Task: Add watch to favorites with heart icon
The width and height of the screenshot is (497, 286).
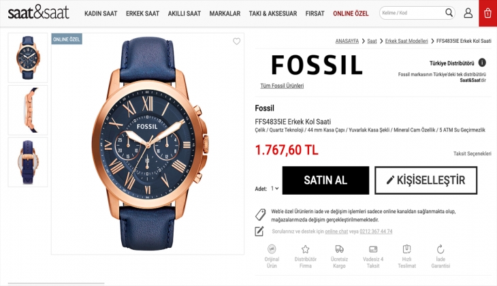Action: pos(236,42)
